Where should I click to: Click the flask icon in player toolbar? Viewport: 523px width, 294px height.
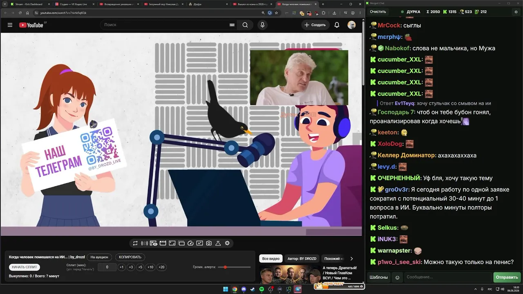click(x=218, y=243)
